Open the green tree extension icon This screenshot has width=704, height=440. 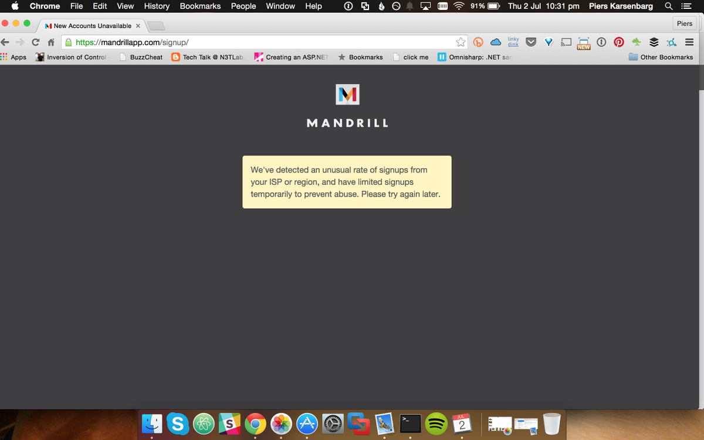click(637, 42)
